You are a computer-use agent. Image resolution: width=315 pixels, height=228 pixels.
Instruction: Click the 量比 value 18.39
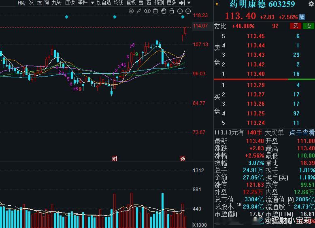tap(307, 163)
